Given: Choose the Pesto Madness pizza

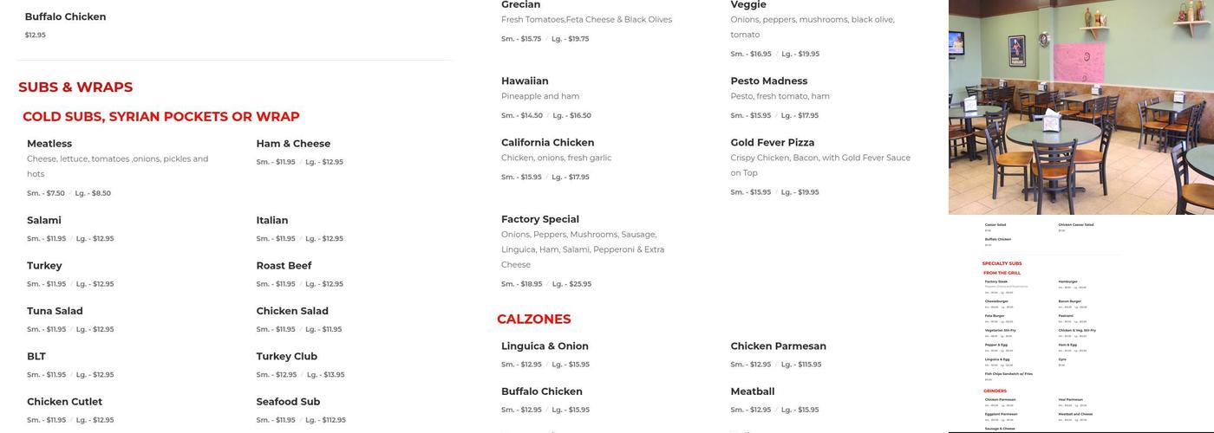Looking at the screenshot, I should pos(768,81).
